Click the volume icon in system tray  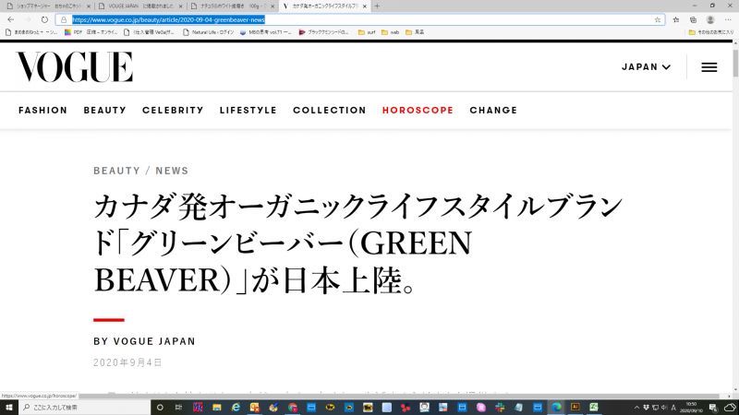point(664,408)
